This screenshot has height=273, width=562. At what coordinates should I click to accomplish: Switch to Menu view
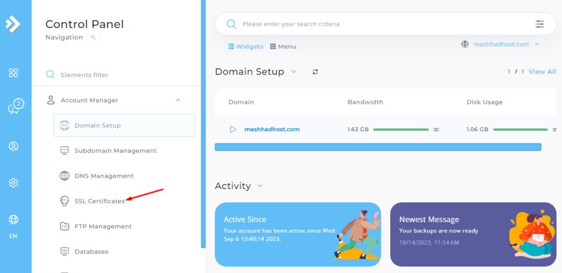[x=283, y=47]
